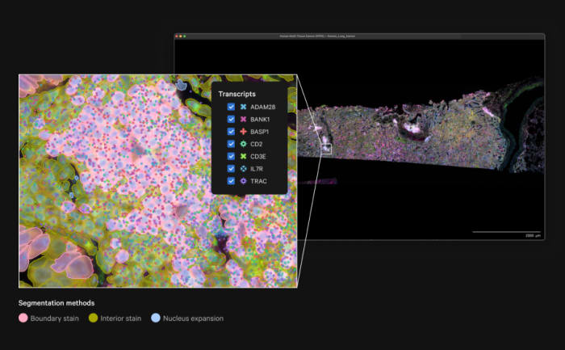The image size is (565, 350).
Task: Click the scale bar in viewer corner
Action: [x=507, y=232]
